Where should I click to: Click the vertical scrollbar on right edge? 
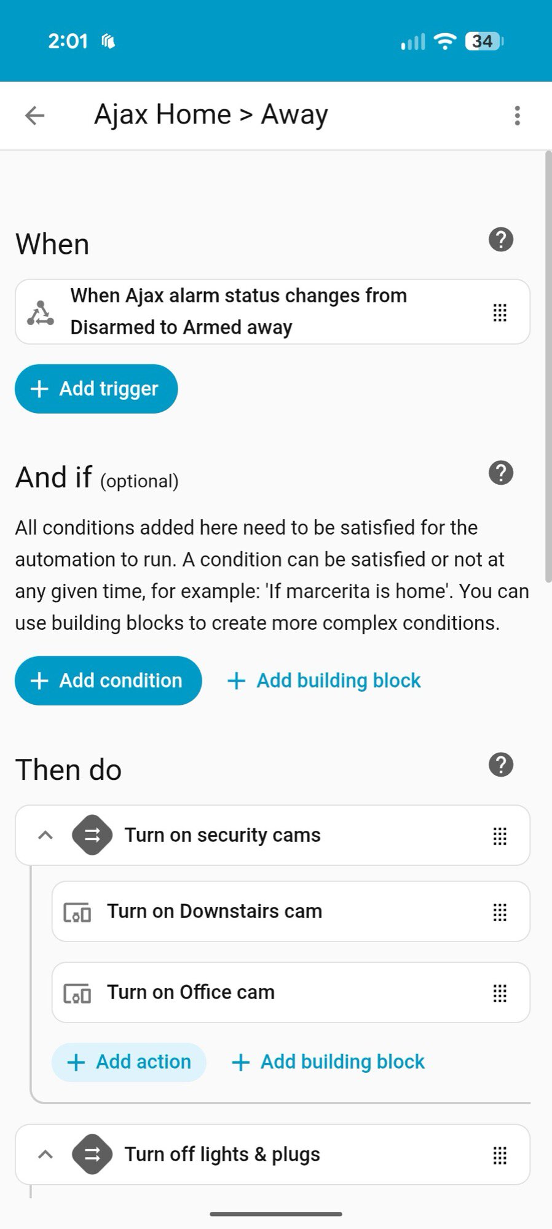[x=548, y=369]
